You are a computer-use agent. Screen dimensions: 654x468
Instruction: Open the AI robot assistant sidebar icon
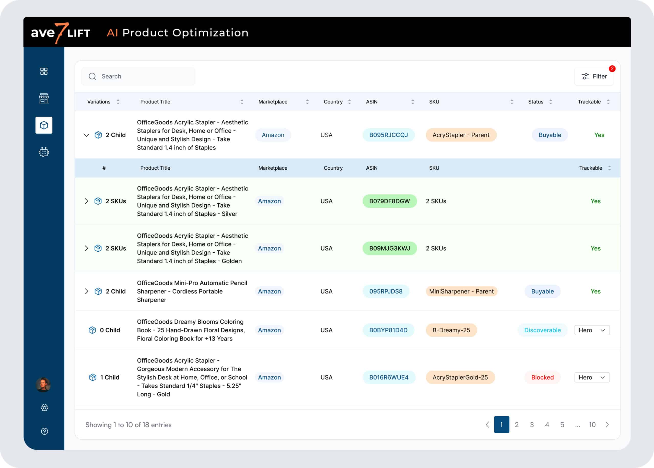44,152
